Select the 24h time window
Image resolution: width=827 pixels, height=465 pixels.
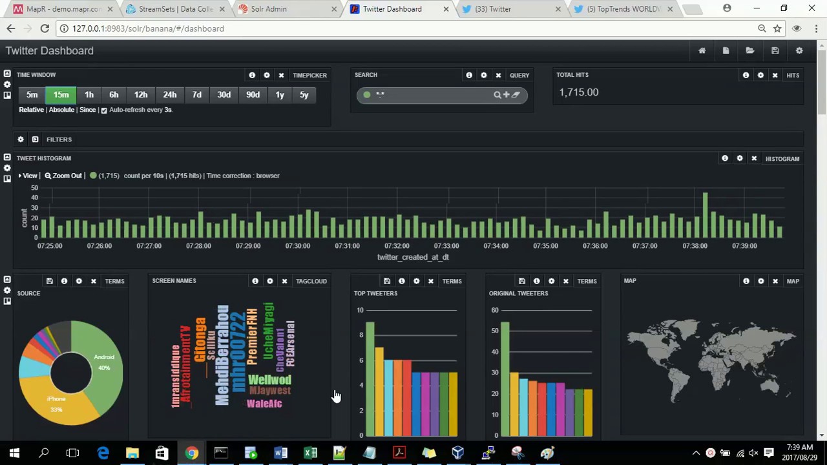(x=170, y=95)
